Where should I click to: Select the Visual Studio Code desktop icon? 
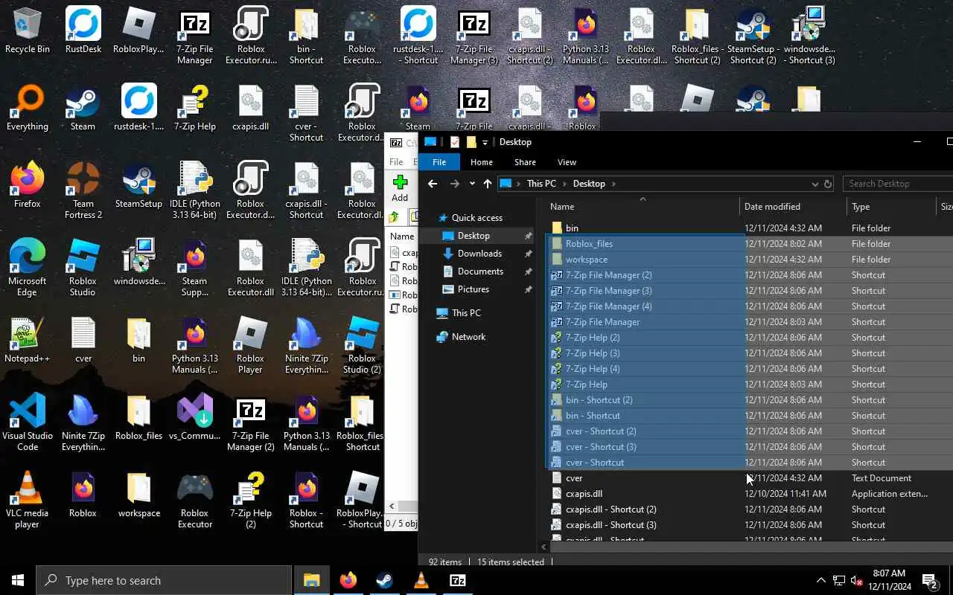click(28, 422)
